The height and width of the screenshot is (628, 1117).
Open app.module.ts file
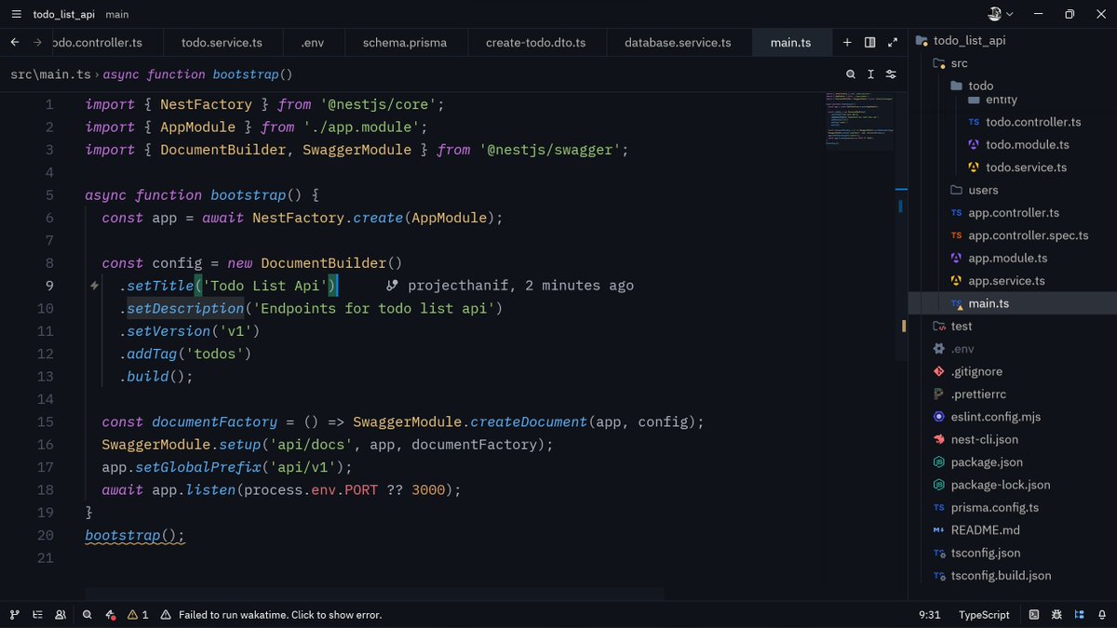(1013, 258)
